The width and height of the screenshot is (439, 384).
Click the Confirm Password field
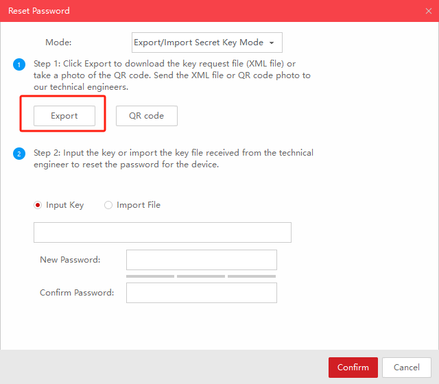pyautogui.click(x=202, y=293)
